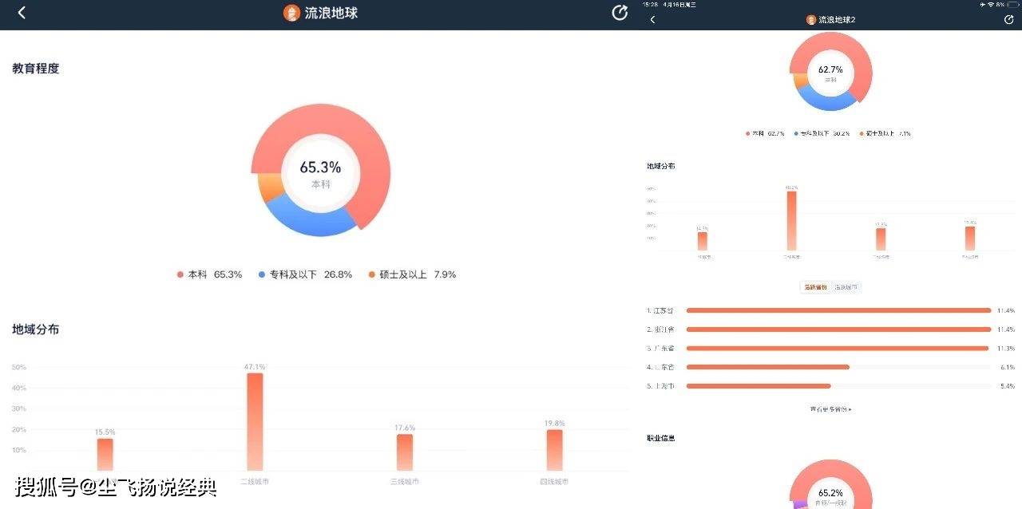Screen dimensions: 1022x509
Task: Click the 流浪地球 title text in the left header
Action: 331,13
